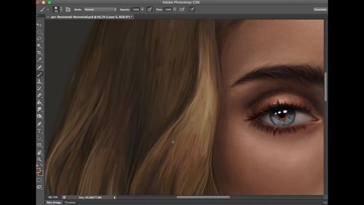
Task: Open the Essentials workspace switcher
Action: [320, 10]
